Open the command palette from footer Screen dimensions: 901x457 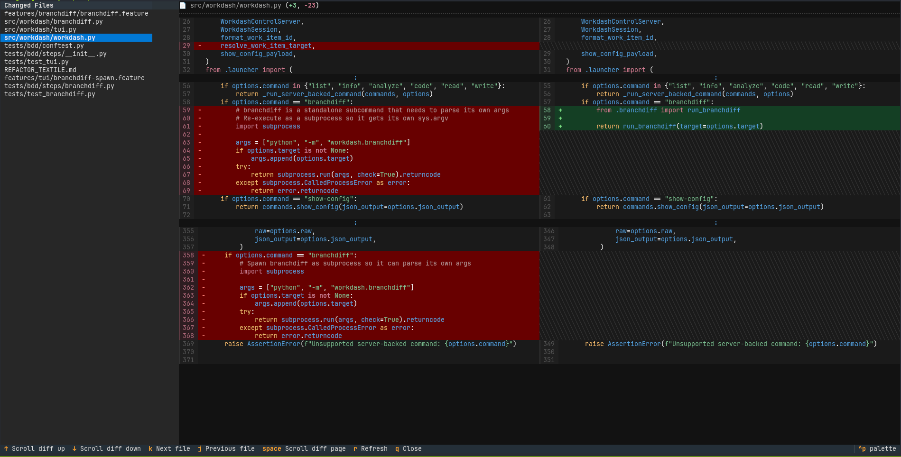pyautogui.click(x=877, y=449)
